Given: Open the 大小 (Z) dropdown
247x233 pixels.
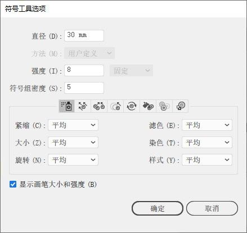Looking at the screenshot, I should coord(73,143).
